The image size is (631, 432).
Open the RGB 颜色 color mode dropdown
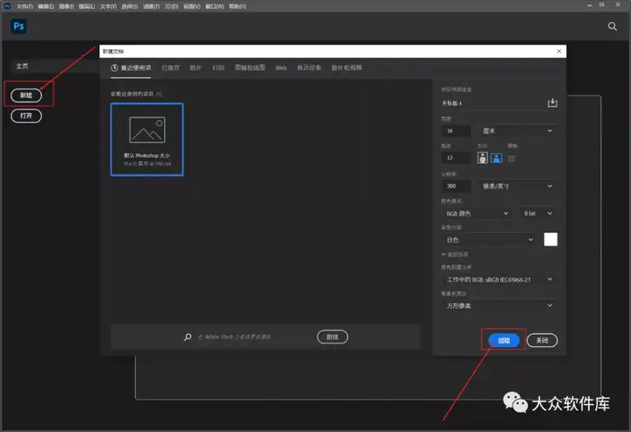(477, 213)
